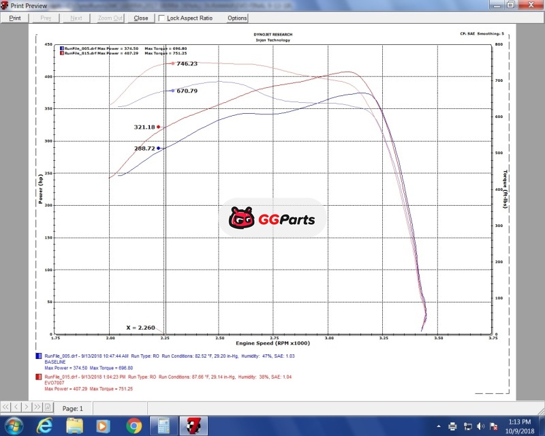Open Google Chrome from the taskbar
This screenshot has width=545, height=436.
[x=134, y=426]
